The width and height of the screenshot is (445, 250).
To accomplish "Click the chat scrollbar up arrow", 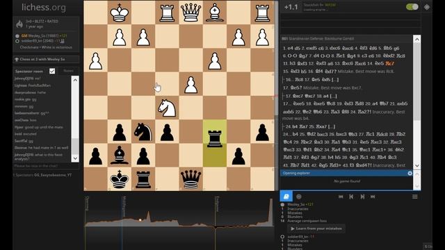I will [x=75, y=80].
